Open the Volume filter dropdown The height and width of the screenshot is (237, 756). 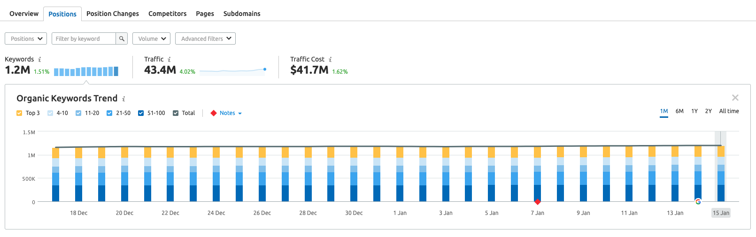[x=151, y=38]
